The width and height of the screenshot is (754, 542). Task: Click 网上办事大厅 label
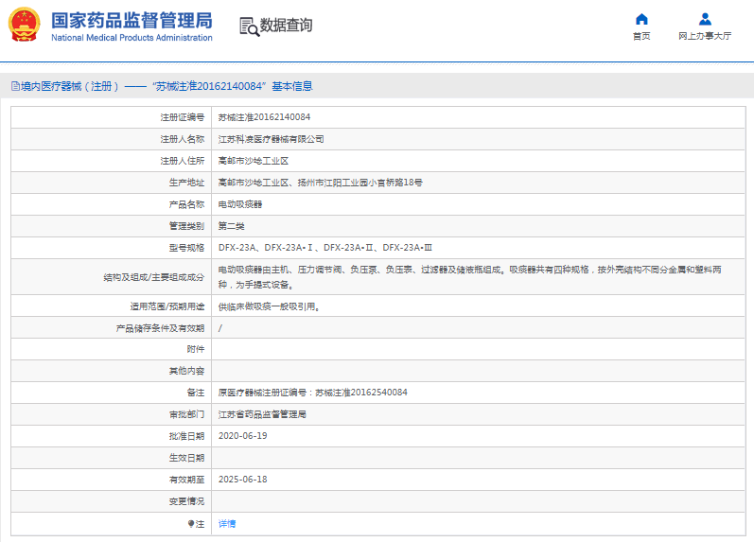coord(705,36)
